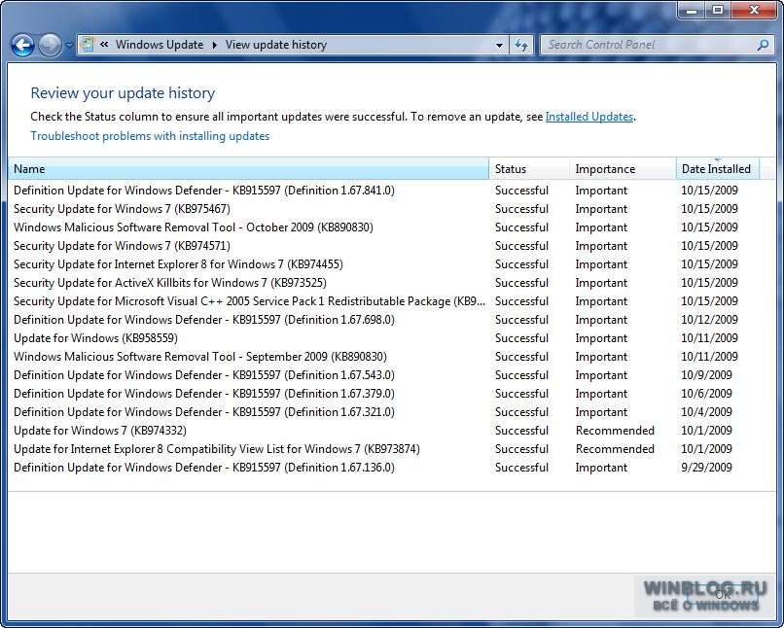Image resolution: width=784 pixels, height=628 pixels.
Task: Click Recommended importance of KB974332 row
Action: pyautogui.click(x=615, y=431)
